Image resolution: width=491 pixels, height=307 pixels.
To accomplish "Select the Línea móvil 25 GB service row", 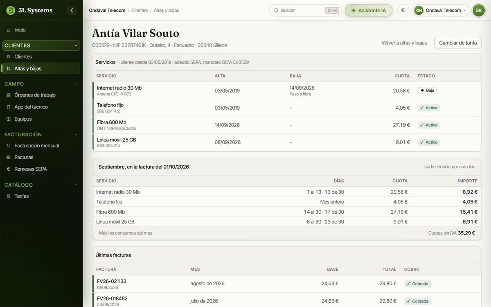I will (287, 142).
